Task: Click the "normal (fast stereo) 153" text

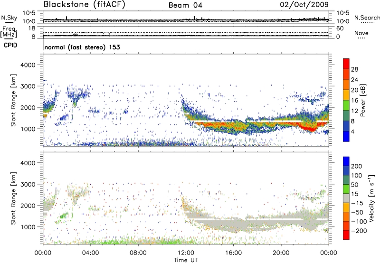Action: (x=82, y=47)
